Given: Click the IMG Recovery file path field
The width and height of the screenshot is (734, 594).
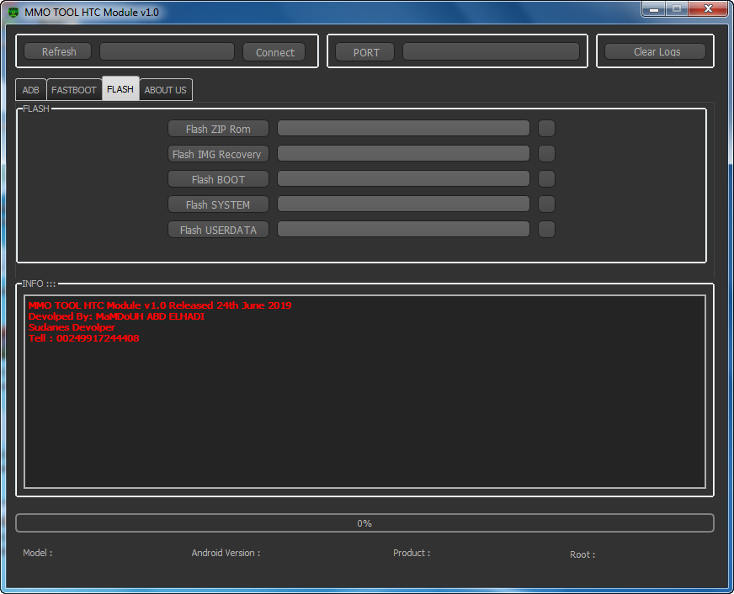Looking at the screenshot, I should [x=403, y=153].
